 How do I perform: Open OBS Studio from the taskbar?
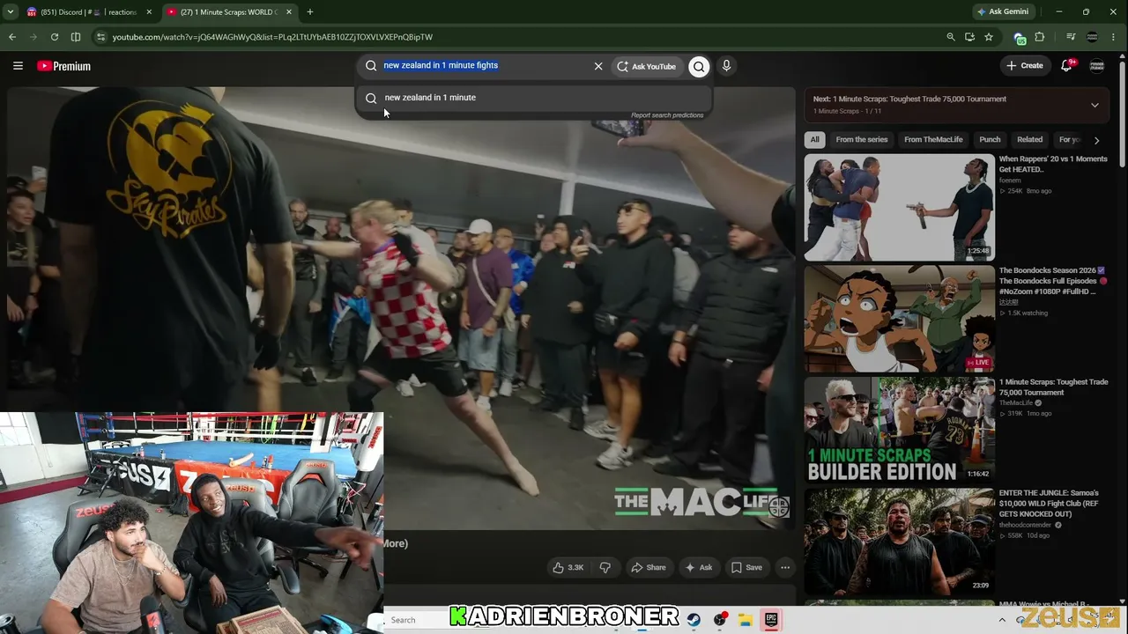tap(720, 620)
